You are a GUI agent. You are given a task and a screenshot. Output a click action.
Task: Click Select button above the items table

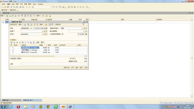tap(38, 42)
